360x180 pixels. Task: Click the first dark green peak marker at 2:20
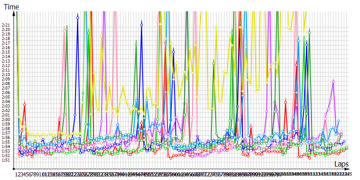67,29
